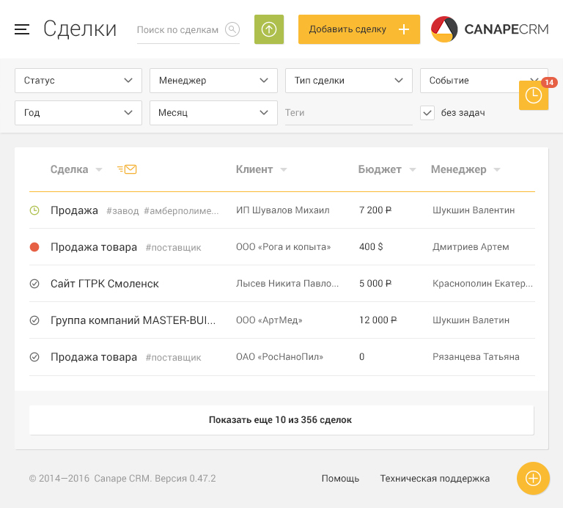563x508 pixels.
Task: Sort by Сделка column header
Action: tap(76, 169)
